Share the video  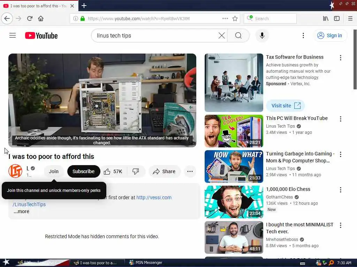pos(164,171)
